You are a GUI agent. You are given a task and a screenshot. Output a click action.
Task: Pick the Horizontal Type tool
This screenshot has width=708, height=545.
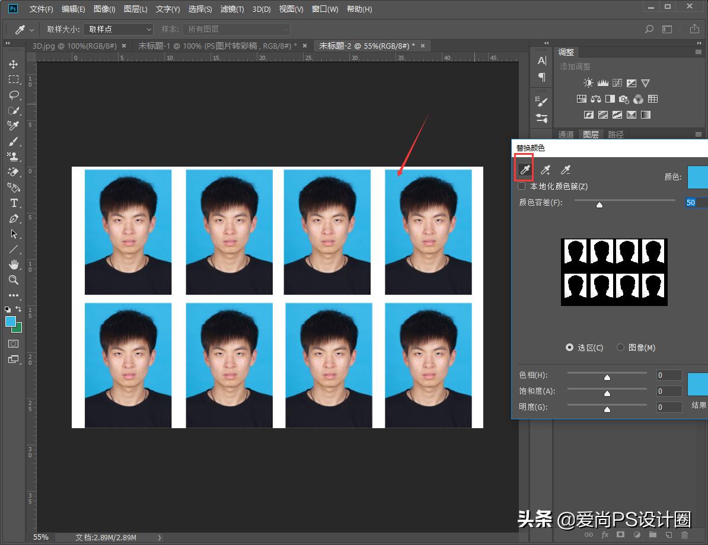coord(14,203)
